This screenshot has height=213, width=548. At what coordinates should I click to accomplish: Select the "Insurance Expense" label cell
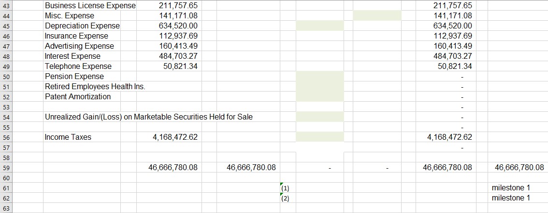click(82, 36)
